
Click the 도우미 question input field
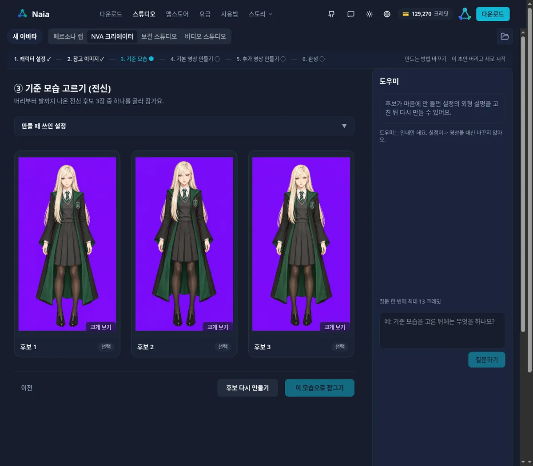[x=442, y=331]
